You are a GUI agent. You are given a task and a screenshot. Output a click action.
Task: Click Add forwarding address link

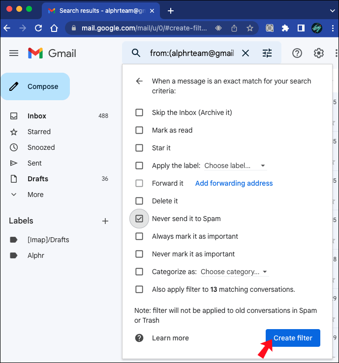coord(234,183)
